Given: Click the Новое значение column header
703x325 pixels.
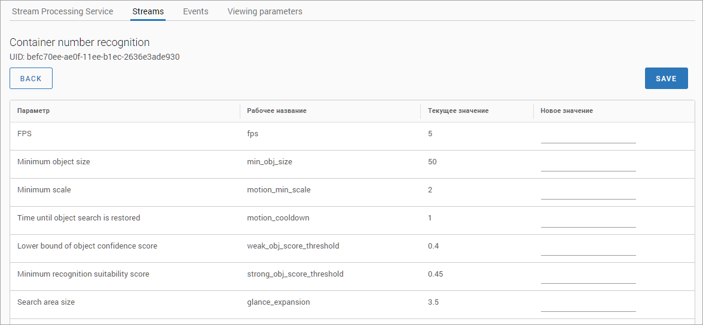Looking at the screenshot, I should coord(567,111).
